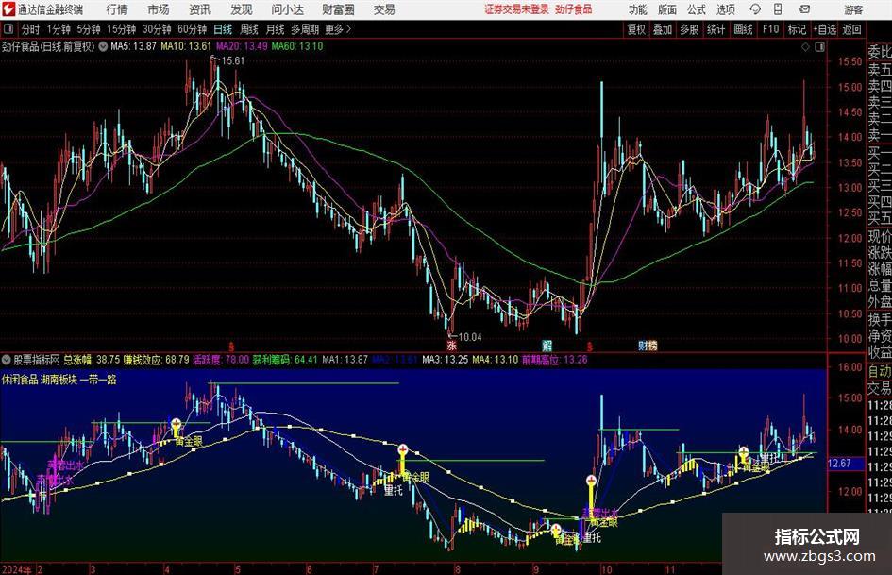The height and width of the screenshot is (575, 892).
Task: Open the 发现 menu
Action: point(242,9)
